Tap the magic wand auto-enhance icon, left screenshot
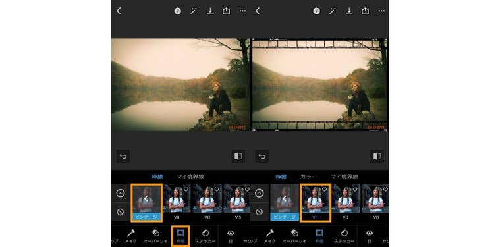Viewport: 494px width, 247px height. coord(194,11)
